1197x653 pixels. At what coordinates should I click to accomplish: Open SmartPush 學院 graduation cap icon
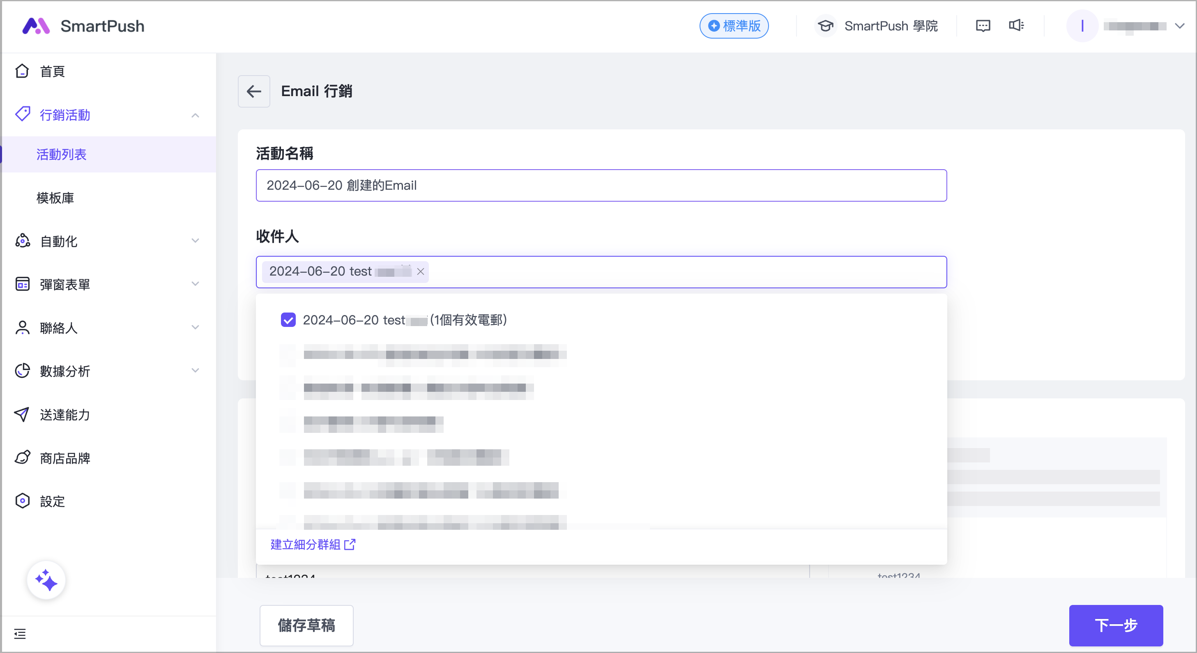coord(825,26)
